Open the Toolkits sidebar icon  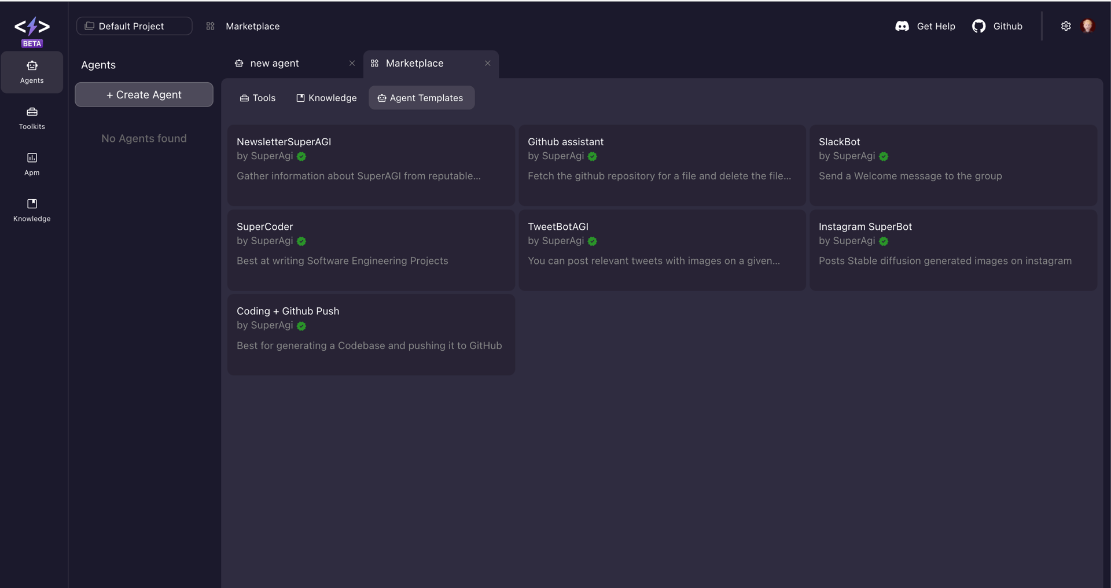click(x=32, y=117)
